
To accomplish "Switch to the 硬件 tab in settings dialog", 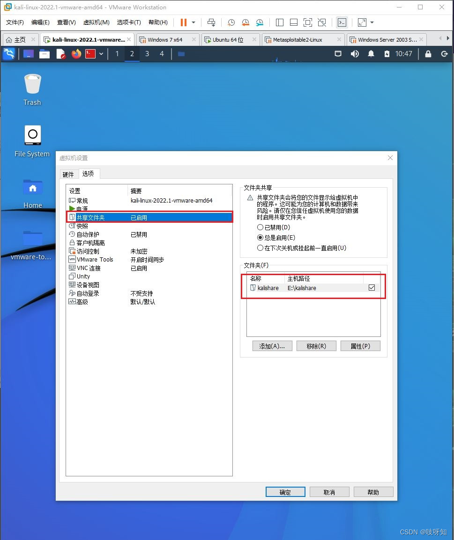I will (x=68, y=174).
